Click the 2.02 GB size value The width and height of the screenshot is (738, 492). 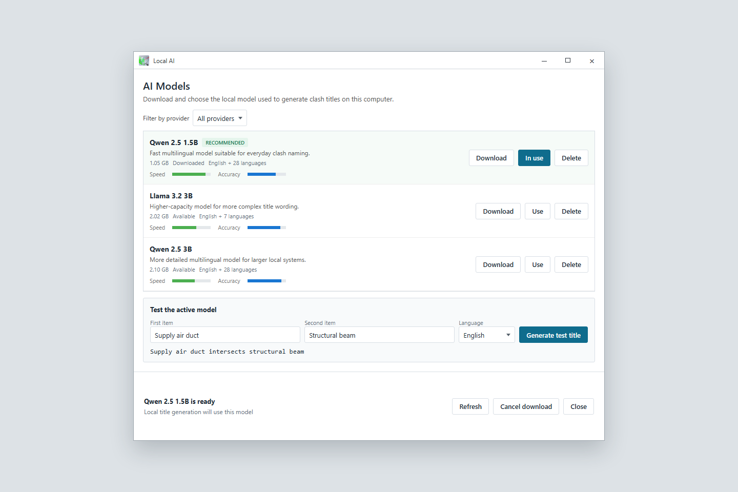pos(159,216)
